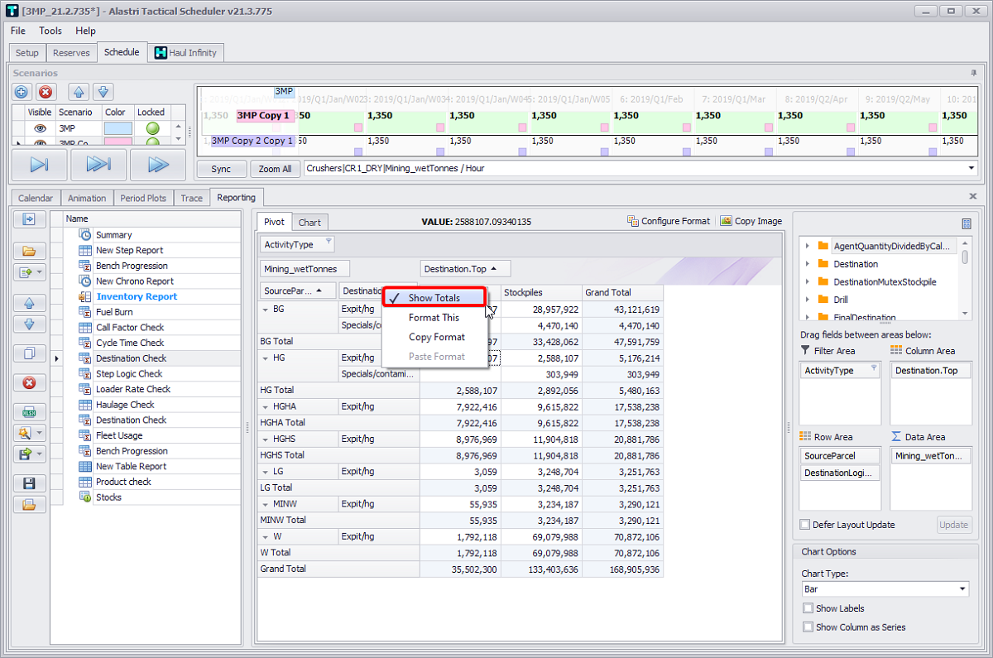Enable Defer Layout Update checkbox
The width and height of the screenshot is (993, 658).
coord(805,525)
